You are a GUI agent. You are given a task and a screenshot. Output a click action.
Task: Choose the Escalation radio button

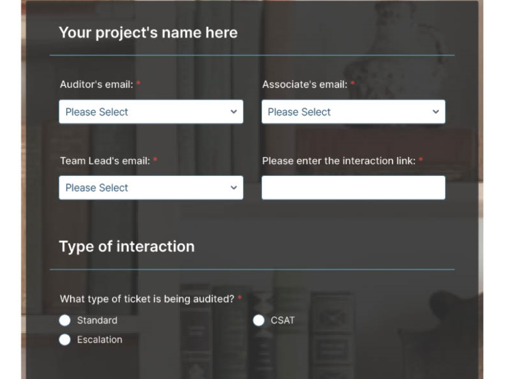click(65, 340)
